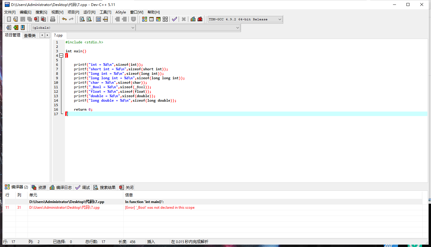Open the AStyle menu
Viewport: 431px width, 247px height.
tap(121, 12)
